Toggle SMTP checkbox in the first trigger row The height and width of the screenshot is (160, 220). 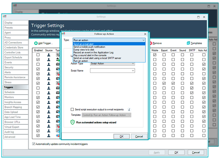[x=192, y=55]
